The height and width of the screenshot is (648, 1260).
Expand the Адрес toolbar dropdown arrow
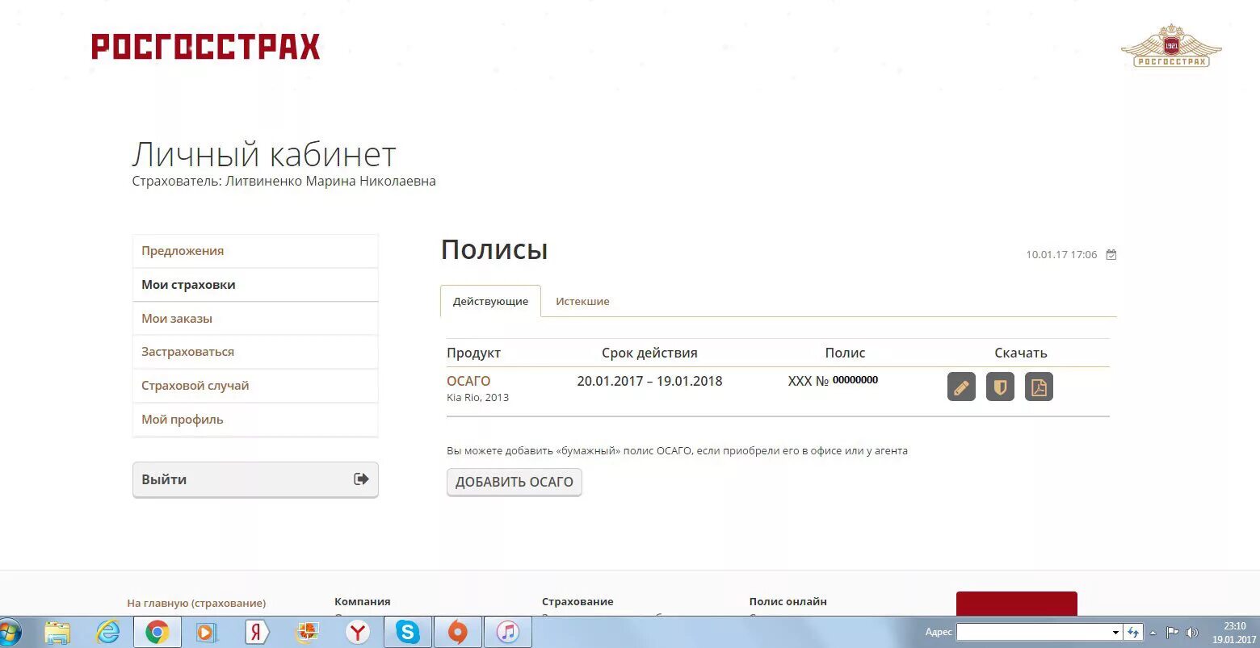pos(1115,633)
